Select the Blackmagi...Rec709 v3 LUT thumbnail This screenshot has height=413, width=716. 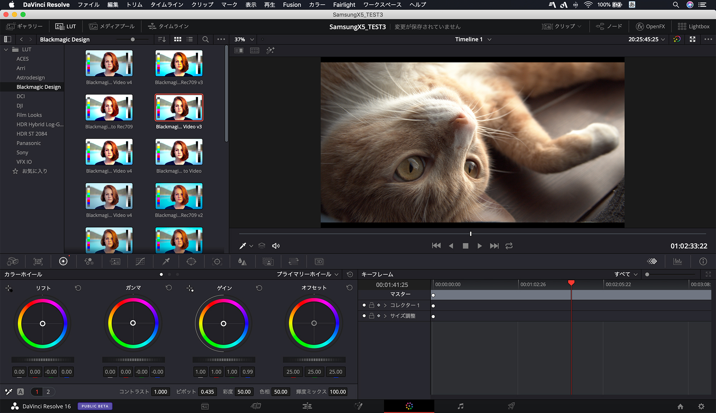(179, 63)
